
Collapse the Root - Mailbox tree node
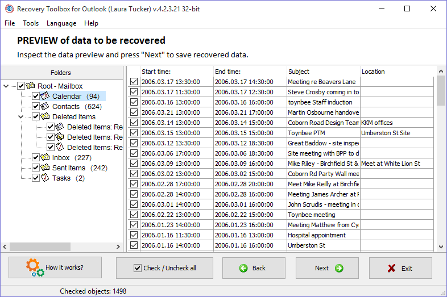point(6,86)
